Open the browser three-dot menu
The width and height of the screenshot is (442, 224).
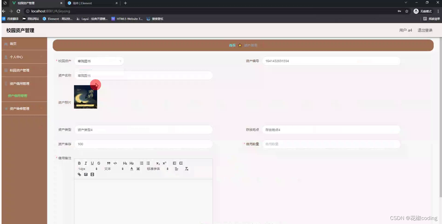click(x=438, y=11)
